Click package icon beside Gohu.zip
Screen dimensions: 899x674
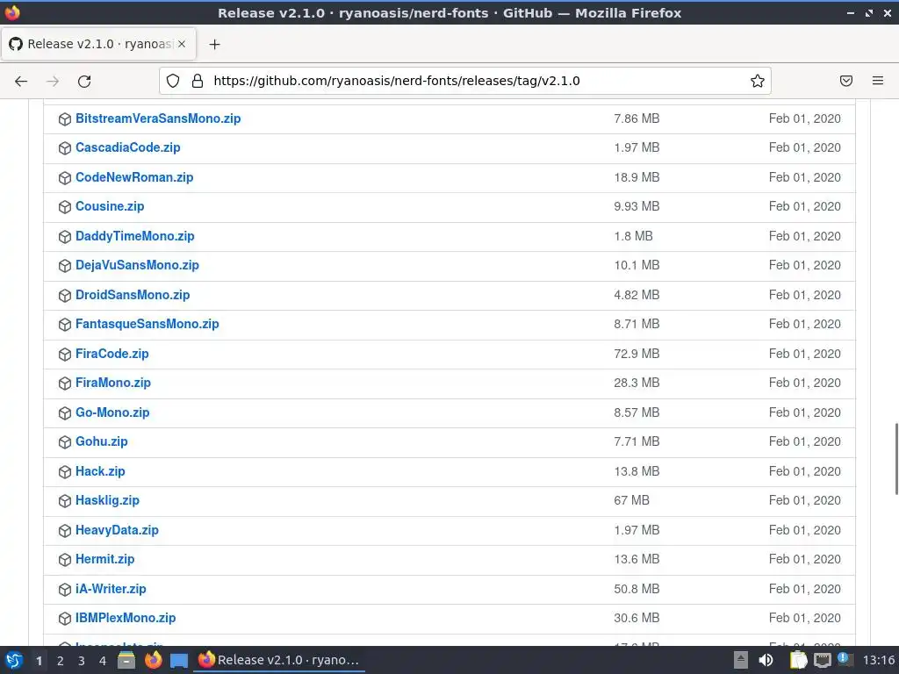(65, 442)
